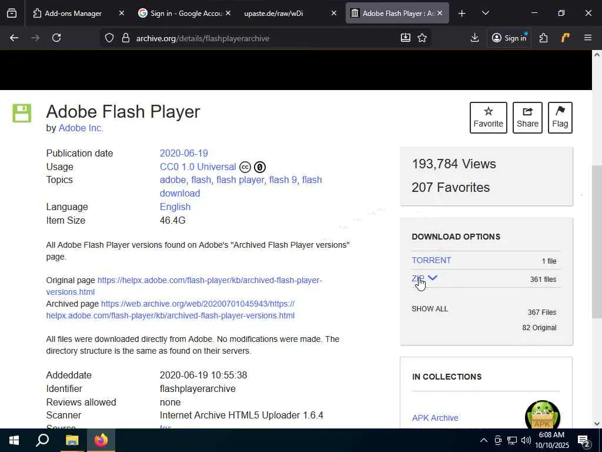Switch to the Sign in - Google Account tab

point(181,13)
